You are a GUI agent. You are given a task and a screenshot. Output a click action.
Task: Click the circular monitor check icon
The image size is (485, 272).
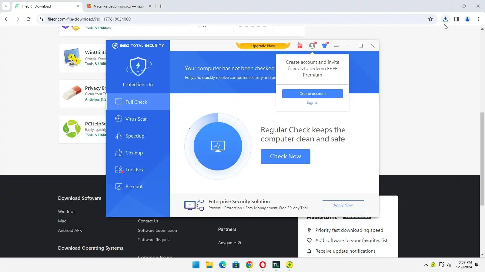[218, 146]
